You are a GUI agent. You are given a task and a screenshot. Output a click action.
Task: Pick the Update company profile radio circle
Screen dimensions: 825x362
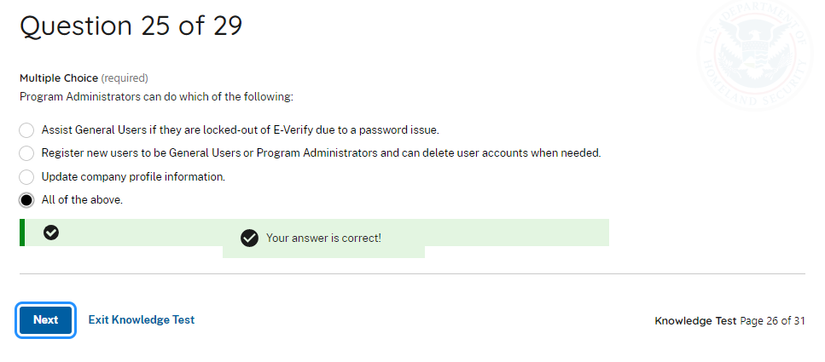26,177
